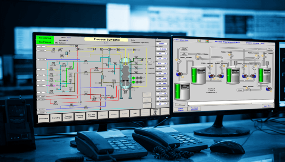Click the Vessel Weight value field
This screenshot has height=162, width=285.
click(162, 93)
